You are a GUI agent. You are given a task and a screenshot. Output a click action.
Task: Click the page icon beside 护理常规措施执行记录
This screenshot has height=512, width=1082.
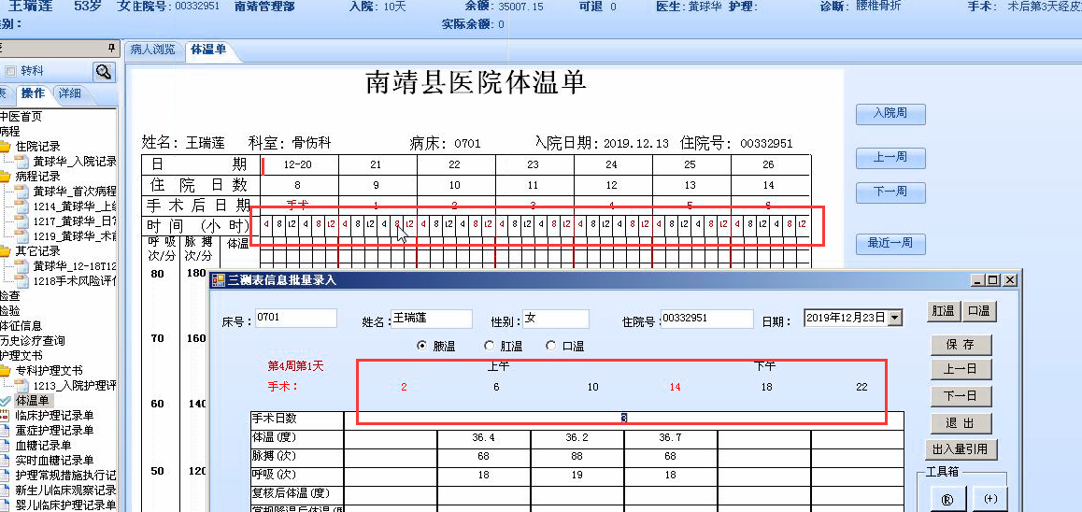click(6, 476)
